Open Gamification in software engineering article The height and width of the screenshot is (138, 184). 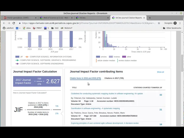95,108
